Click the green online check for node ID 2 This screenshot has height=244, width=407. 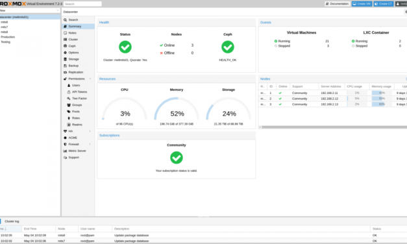(280, 99)
